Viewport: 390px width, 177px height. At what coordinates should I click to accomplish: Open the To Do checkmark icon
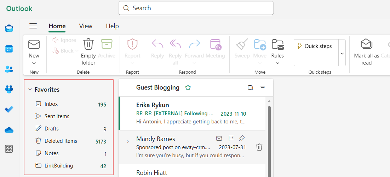point(9,109)
